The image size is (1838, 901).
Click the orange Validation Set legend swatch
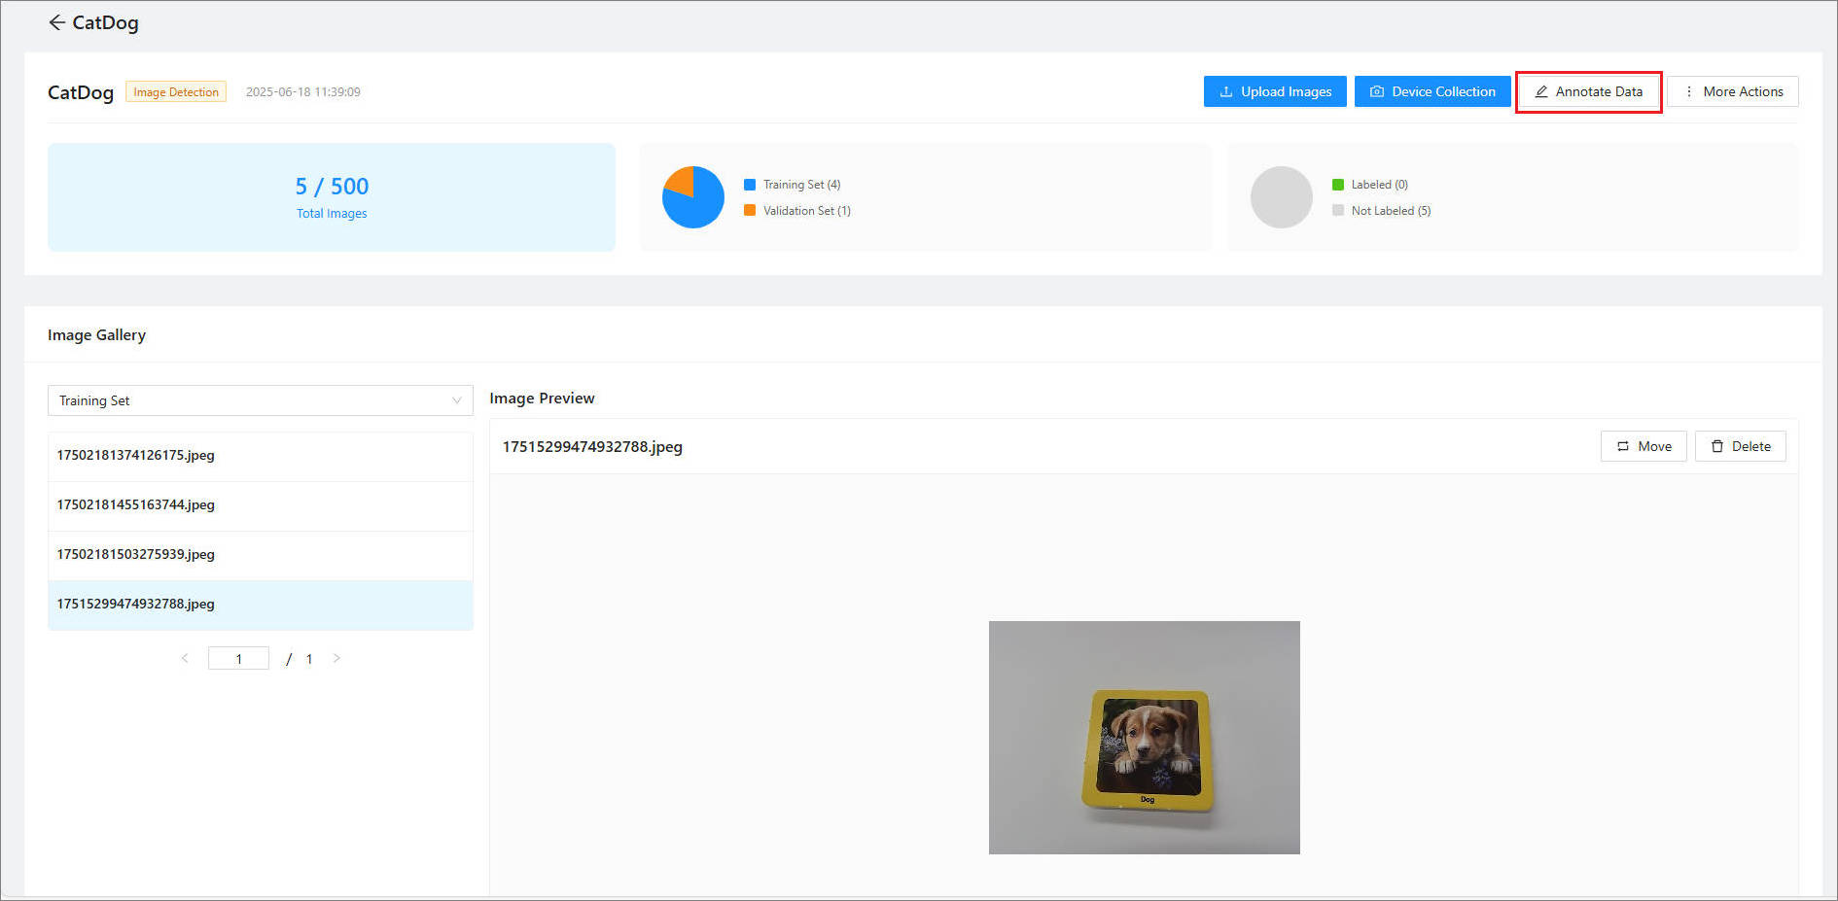(750, 210)
